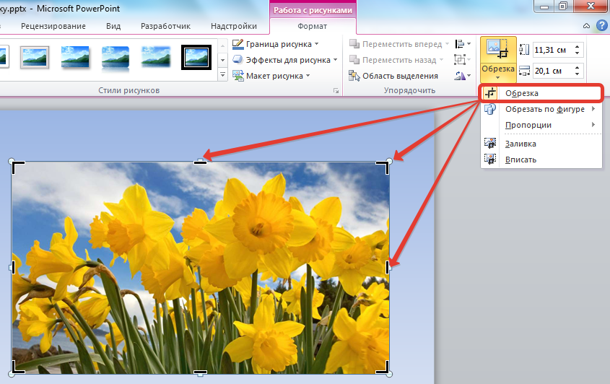Expand Переместить вперед arrow dropdown
610x384 pixels.
[447, 44]
